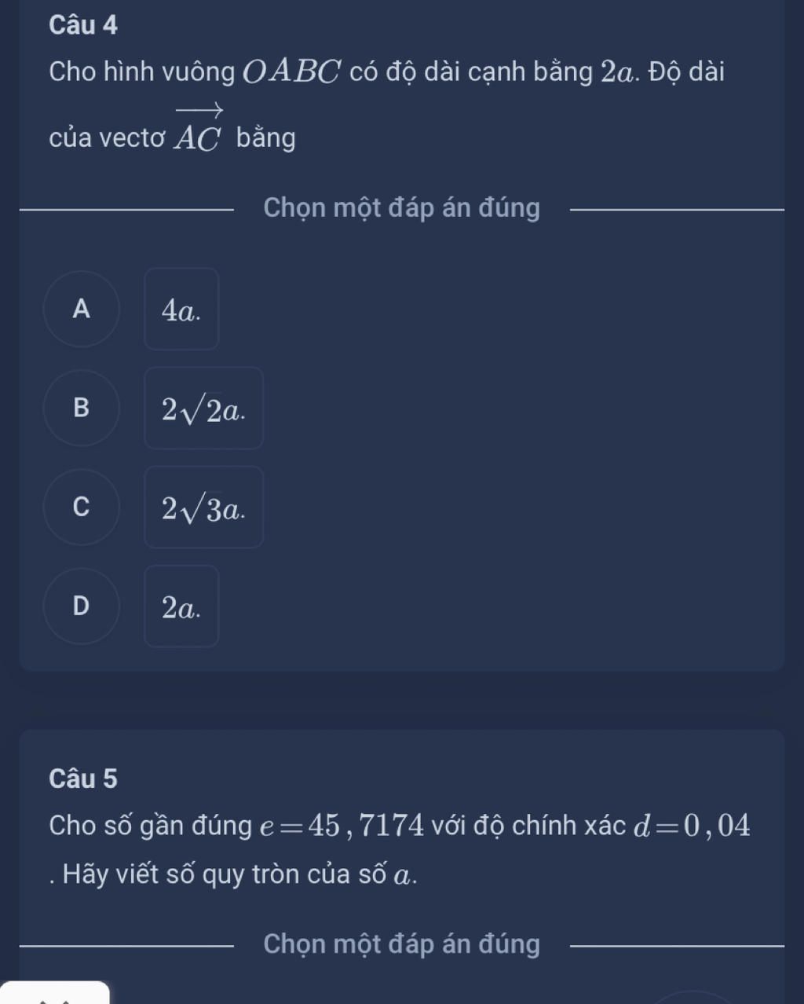Choose the 4a answer box

coord(181,310)
